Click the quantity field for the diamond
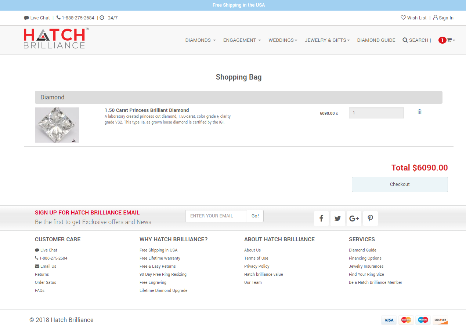Image resolution: width=466 pixels, height=330 pixels. coord(376,113)
